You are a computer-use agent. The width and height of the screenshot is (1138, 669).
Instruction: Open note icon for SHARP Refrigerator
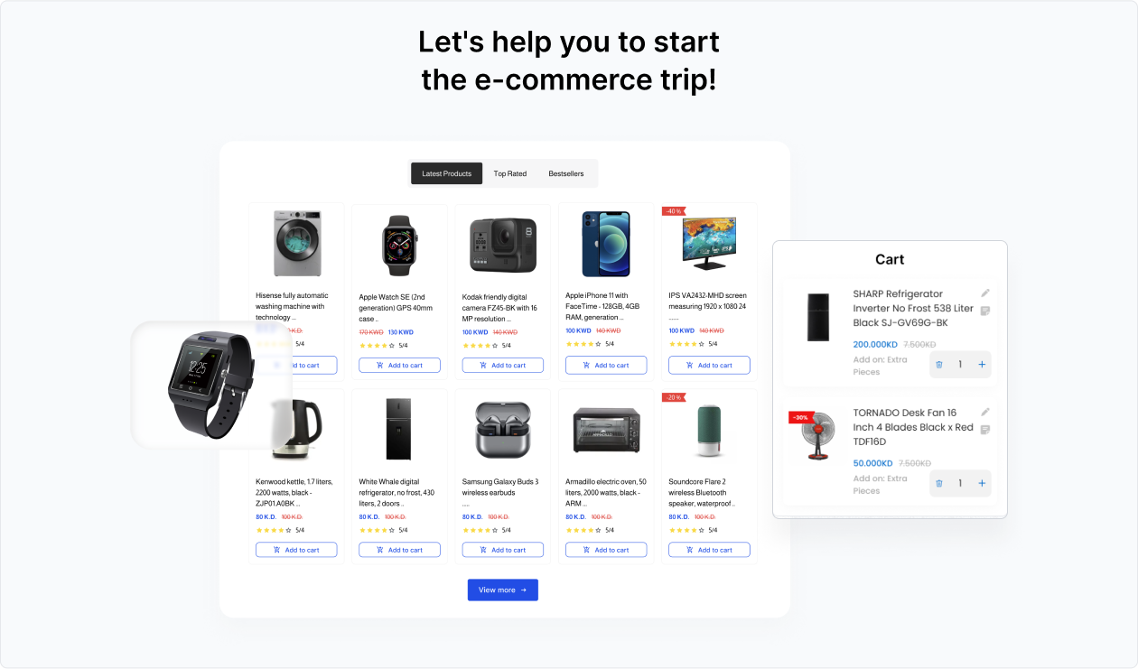click(x=985, y=311)
